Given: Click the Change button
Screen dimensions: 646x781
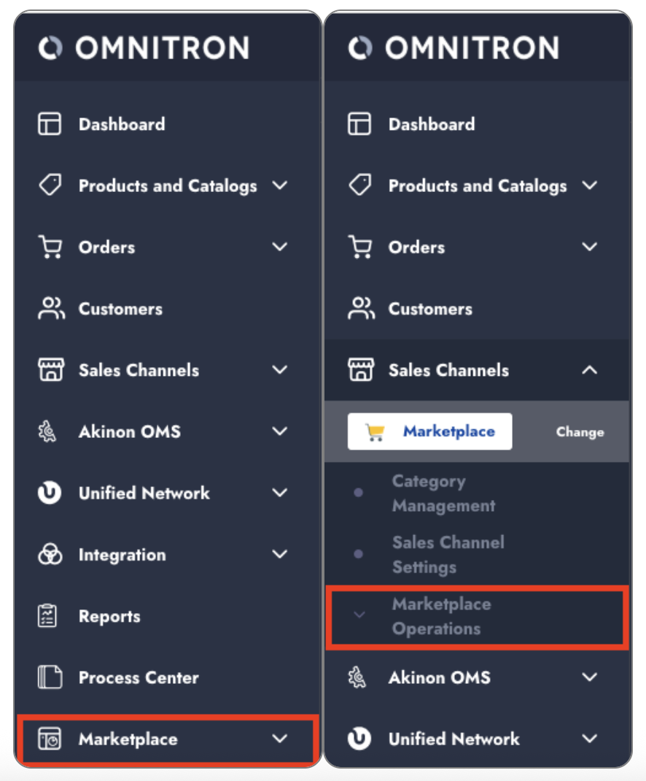Looking at the screenshot, I should (580, 432).
